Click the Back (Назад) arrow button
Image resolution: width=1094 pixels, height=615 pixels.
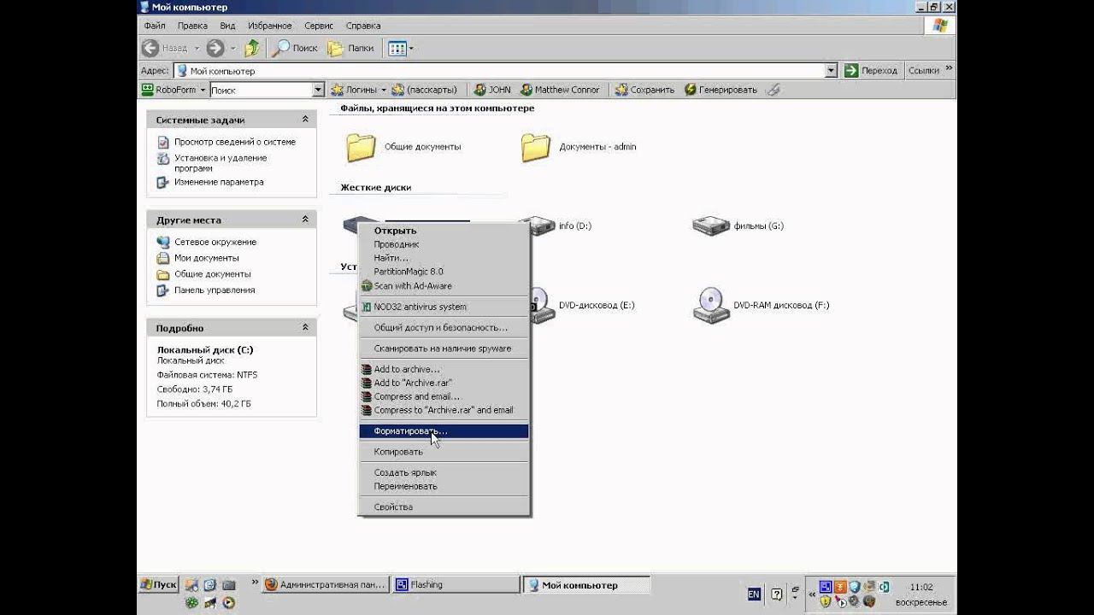pos(164,49)
